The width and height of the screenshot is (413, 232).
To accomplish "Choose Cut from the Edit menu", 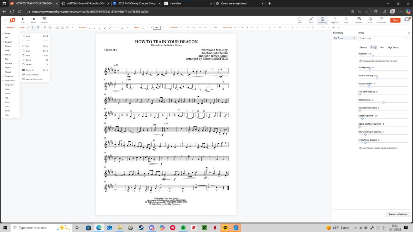I will click(x=35, y=46).
